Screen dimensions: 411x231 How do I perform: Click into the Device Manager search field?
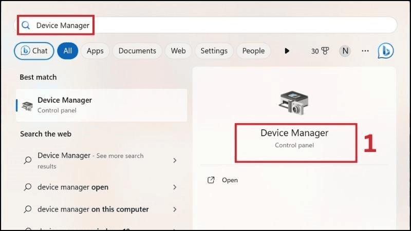pos(206,25)
